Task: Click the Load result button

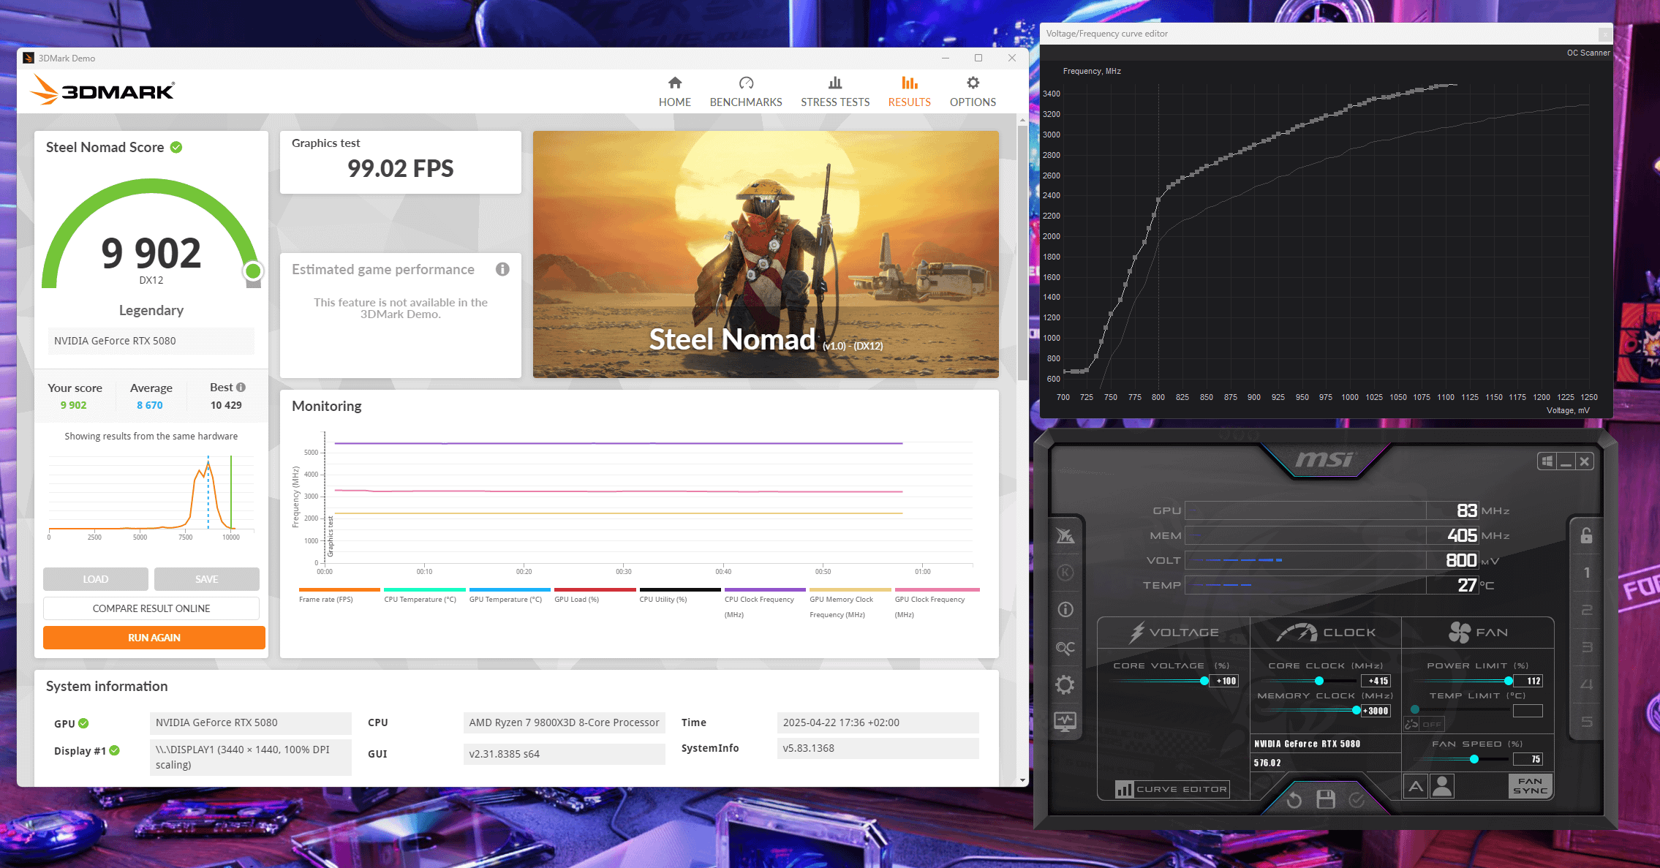Action: pyautogui.click(x=96, y=579)
